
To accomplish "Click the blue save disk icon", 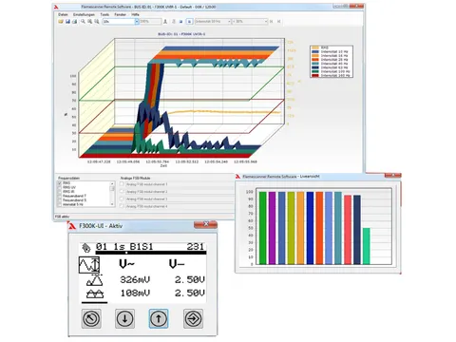I will tap(67, 22).
